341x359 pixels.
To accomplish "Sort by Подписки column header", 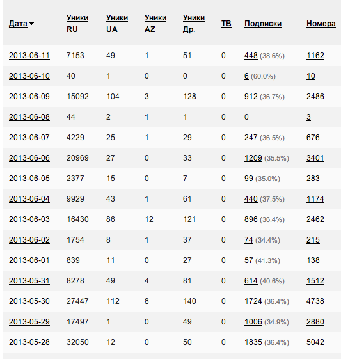I will (x=263, y=24).
